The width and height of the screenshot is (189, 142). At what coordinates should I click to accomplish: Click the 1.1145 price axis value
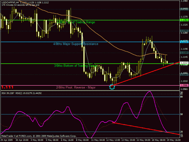[184, 57]
